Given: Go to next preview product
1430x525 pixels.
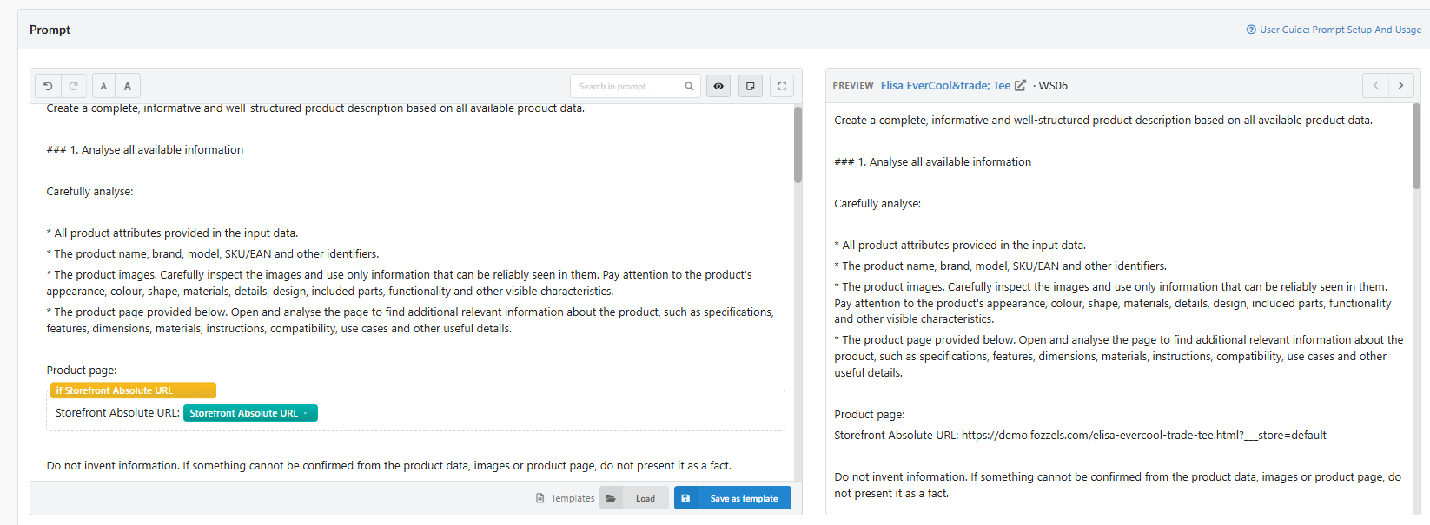Looking at the screenshot, I should point(1400,85).
